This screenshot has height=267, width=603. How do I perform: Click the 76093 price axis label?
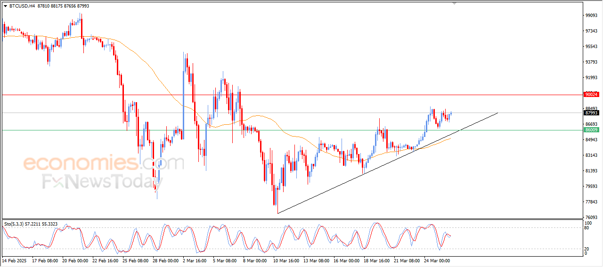coord(591,218)
